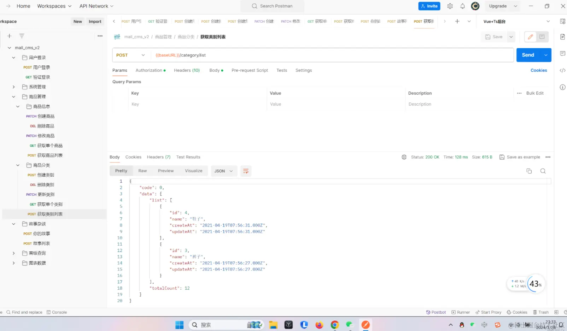Collapse the 商品分类 folder
This screenshot has width=567, height=331.
18,165
